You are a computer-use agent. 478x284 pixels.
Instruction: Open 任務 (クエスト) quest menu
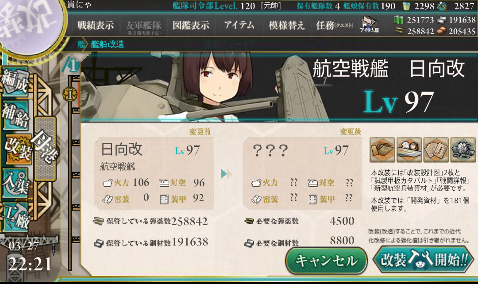(x=335, y=25)
